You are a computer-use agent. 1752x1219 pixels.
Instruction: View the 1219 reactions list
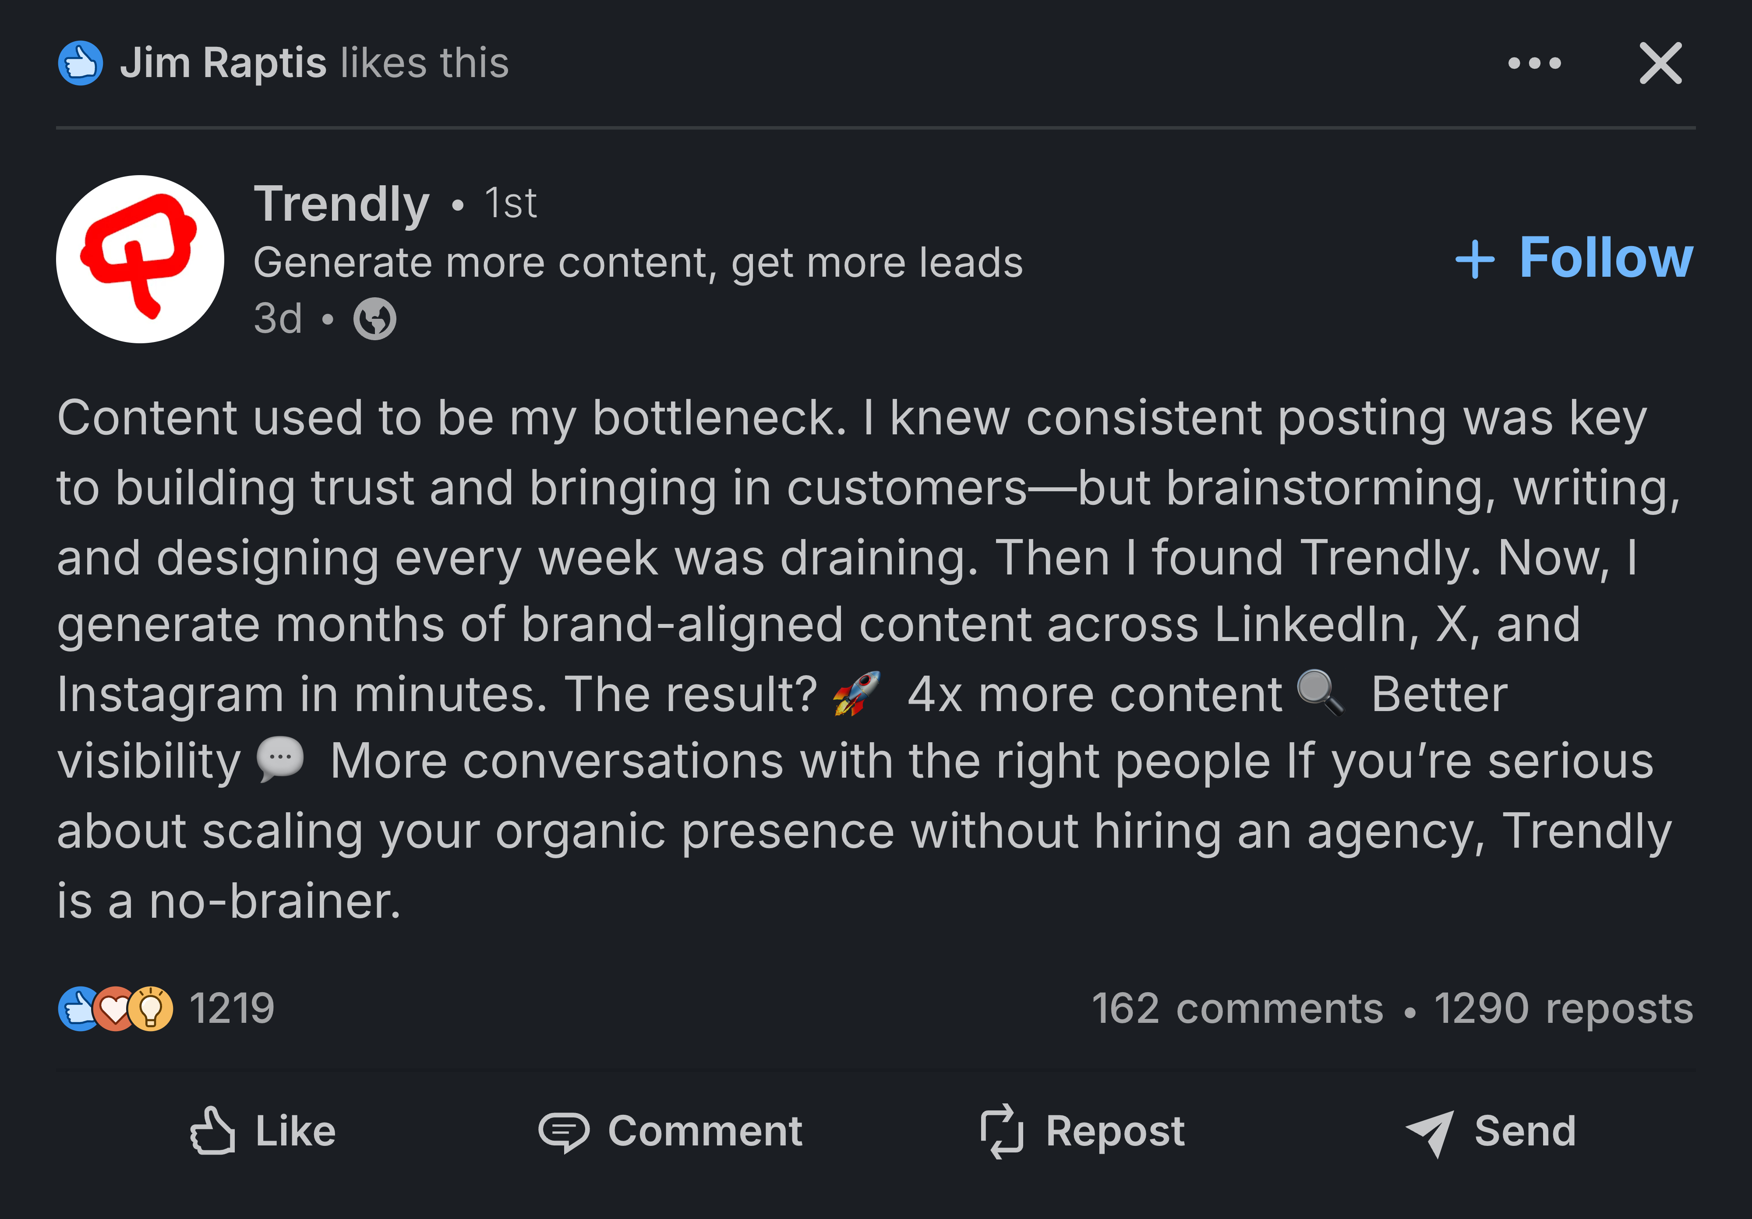pos(232,1009)
